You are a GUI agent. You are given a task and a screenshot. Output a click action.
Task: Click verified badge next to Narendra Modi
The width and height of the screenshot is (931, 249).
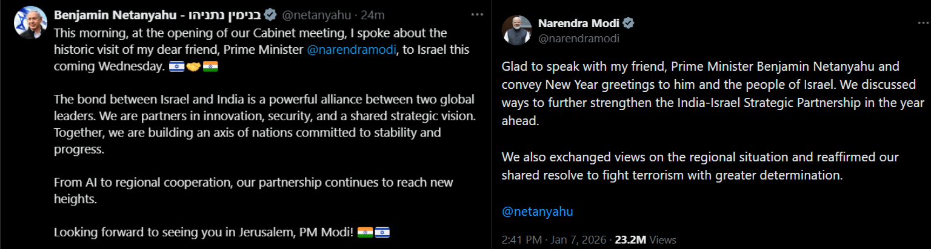click(x=629, y=24)
